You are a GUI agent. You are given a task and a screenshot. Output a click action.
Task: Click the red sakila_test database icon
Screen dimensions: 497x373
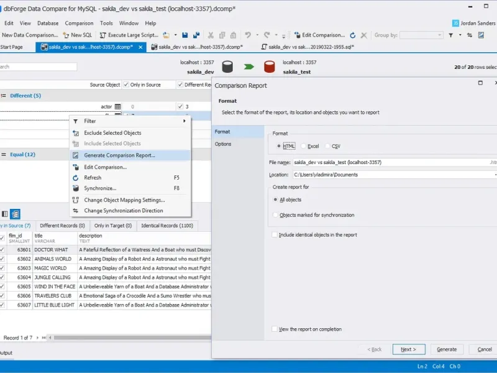(x=270, y=67)
